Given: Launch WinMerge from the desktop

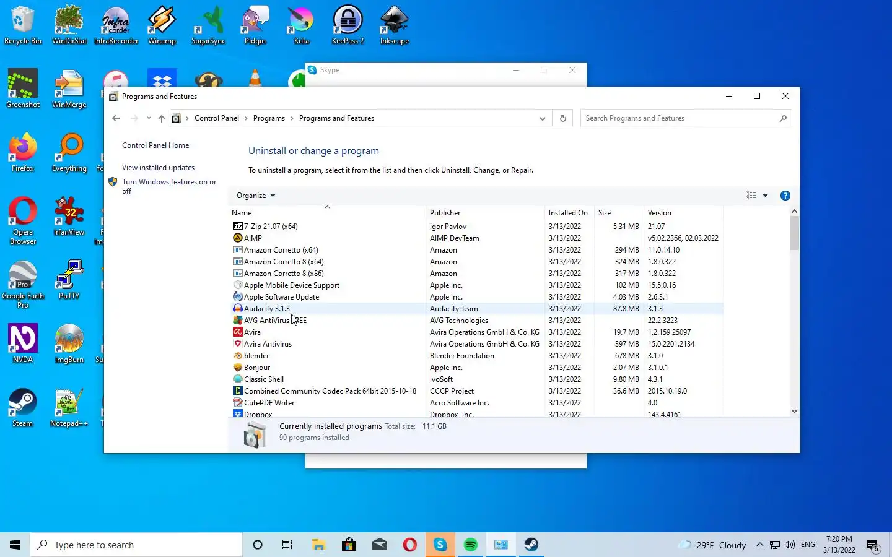Looking at the screenshot, I should coord(69,89).
